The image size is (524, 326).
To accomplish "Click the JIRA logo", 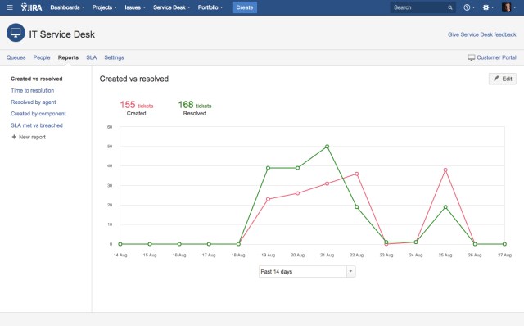I will click(31, 7).
